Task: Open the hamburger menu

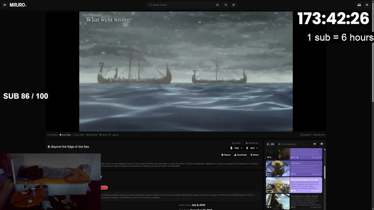Action: (x=5, y=5)
